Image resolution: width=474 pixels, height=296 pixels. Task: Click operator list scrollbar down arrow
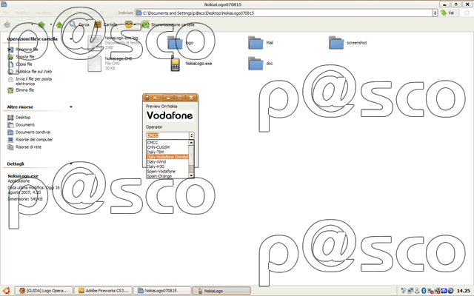coord(191,175)
